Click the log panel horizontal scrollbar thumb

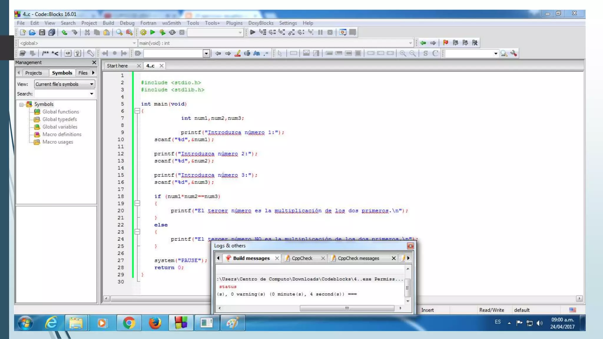click(x=347, y=308)
